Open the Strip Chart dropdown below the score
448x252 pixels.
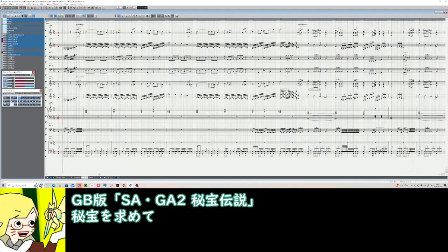click(64, 177)
